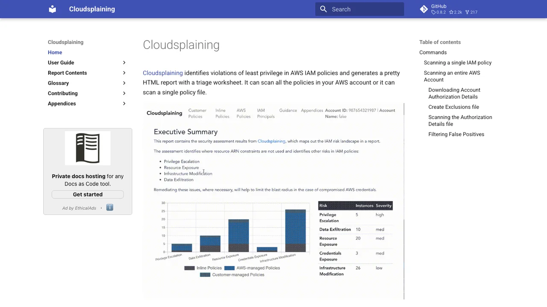Click the Ad by EthicalAds text
The image size is (547, 307).
click(x=79, y=208)
